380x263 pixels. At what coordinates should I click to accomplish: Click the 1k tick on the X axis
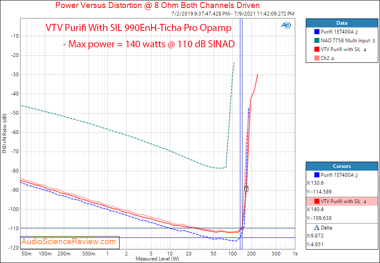(295, 254)
